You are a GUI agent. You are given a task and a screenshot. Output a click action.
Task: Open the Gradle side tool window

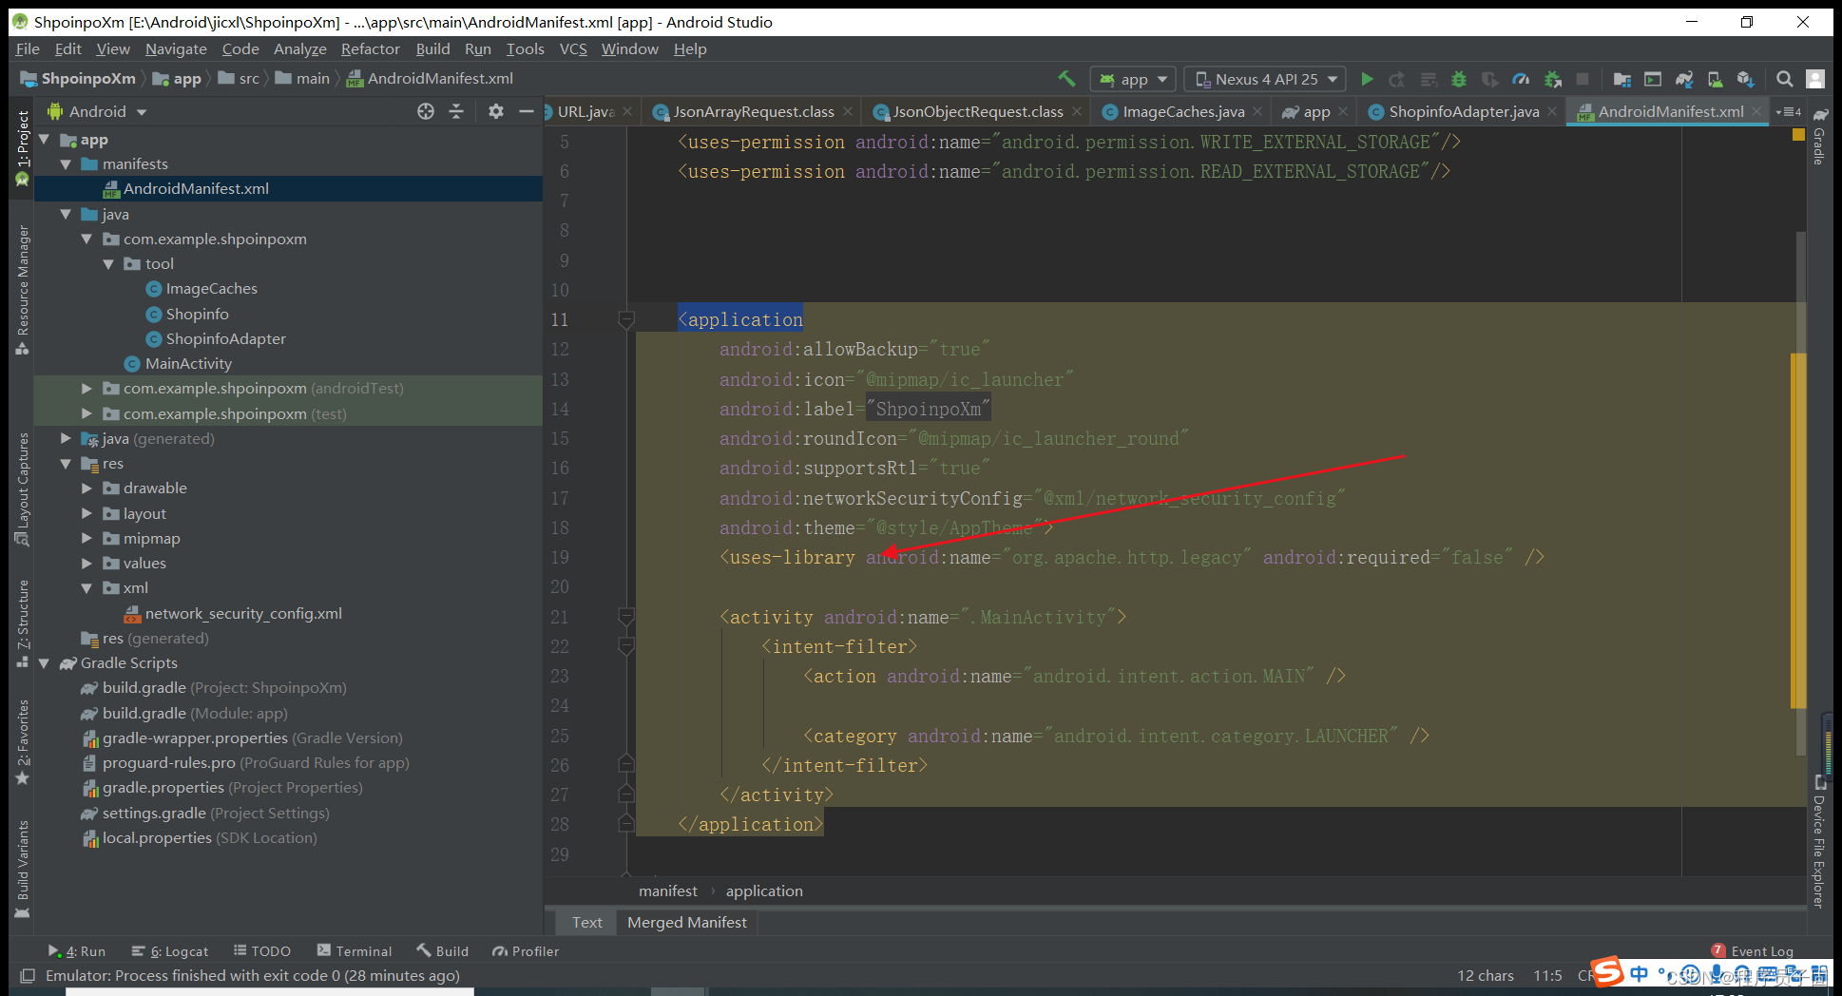click(x=1819, y=136)
